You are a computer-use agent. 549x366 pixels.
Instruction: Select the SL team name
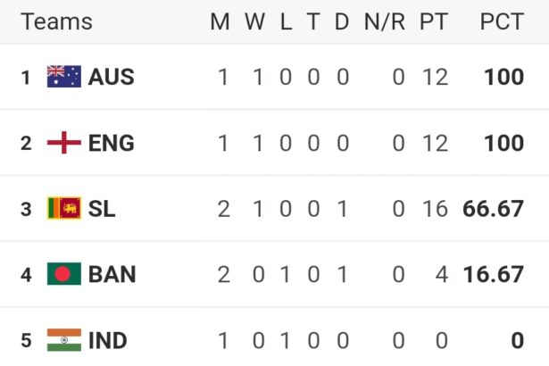[102, 209]
